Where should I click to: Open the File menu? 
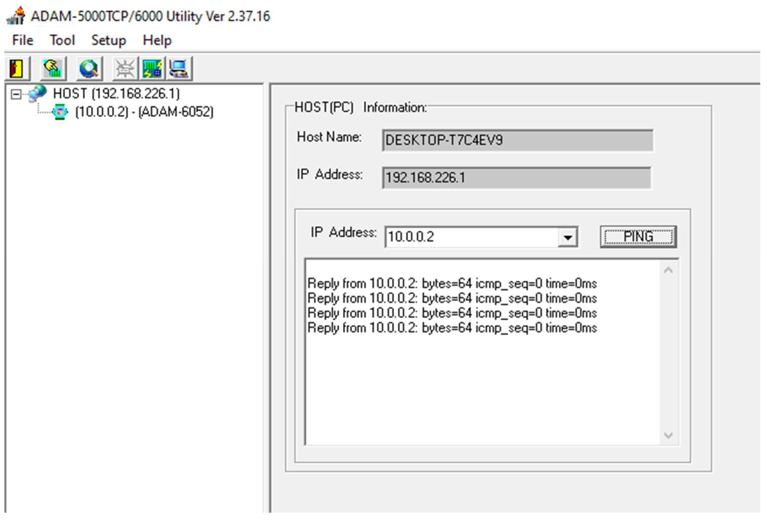click(22, 40)
